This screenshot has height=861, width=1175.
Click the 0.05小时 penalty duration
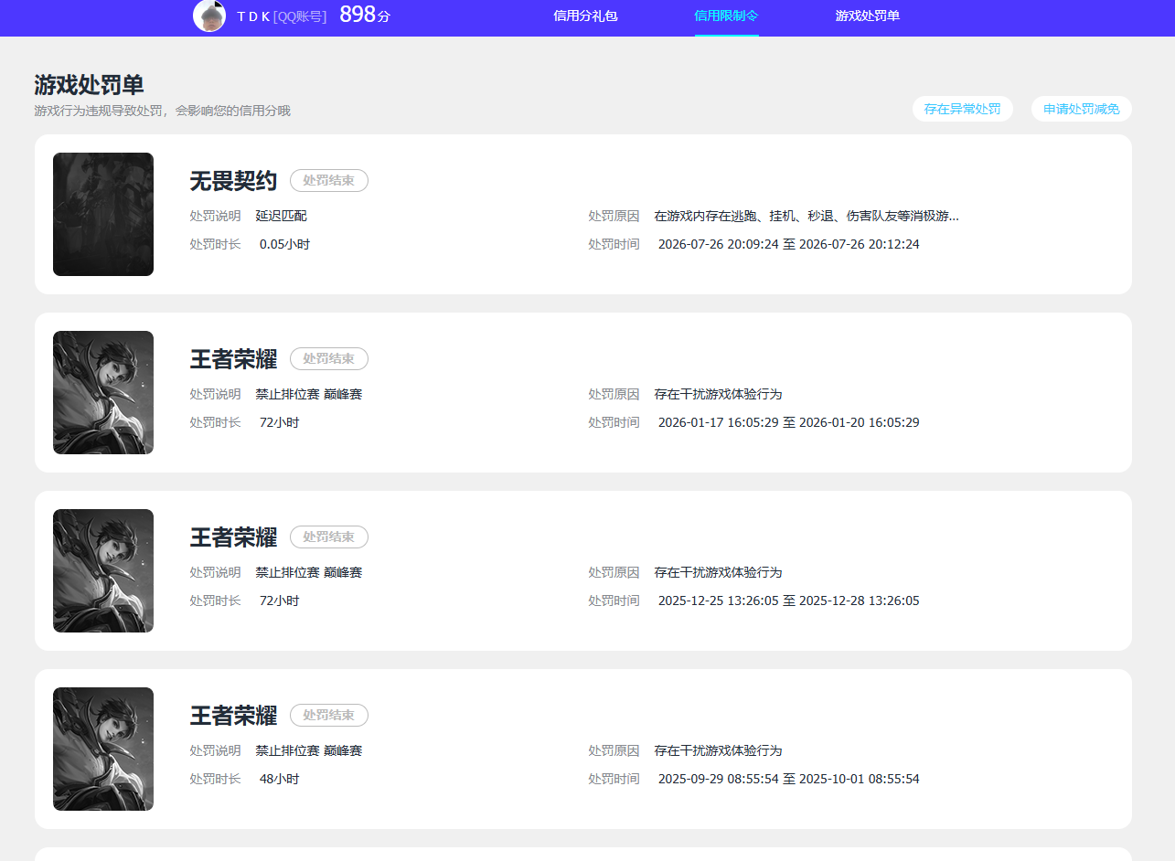pyautogui.click(x=284, y=244)
